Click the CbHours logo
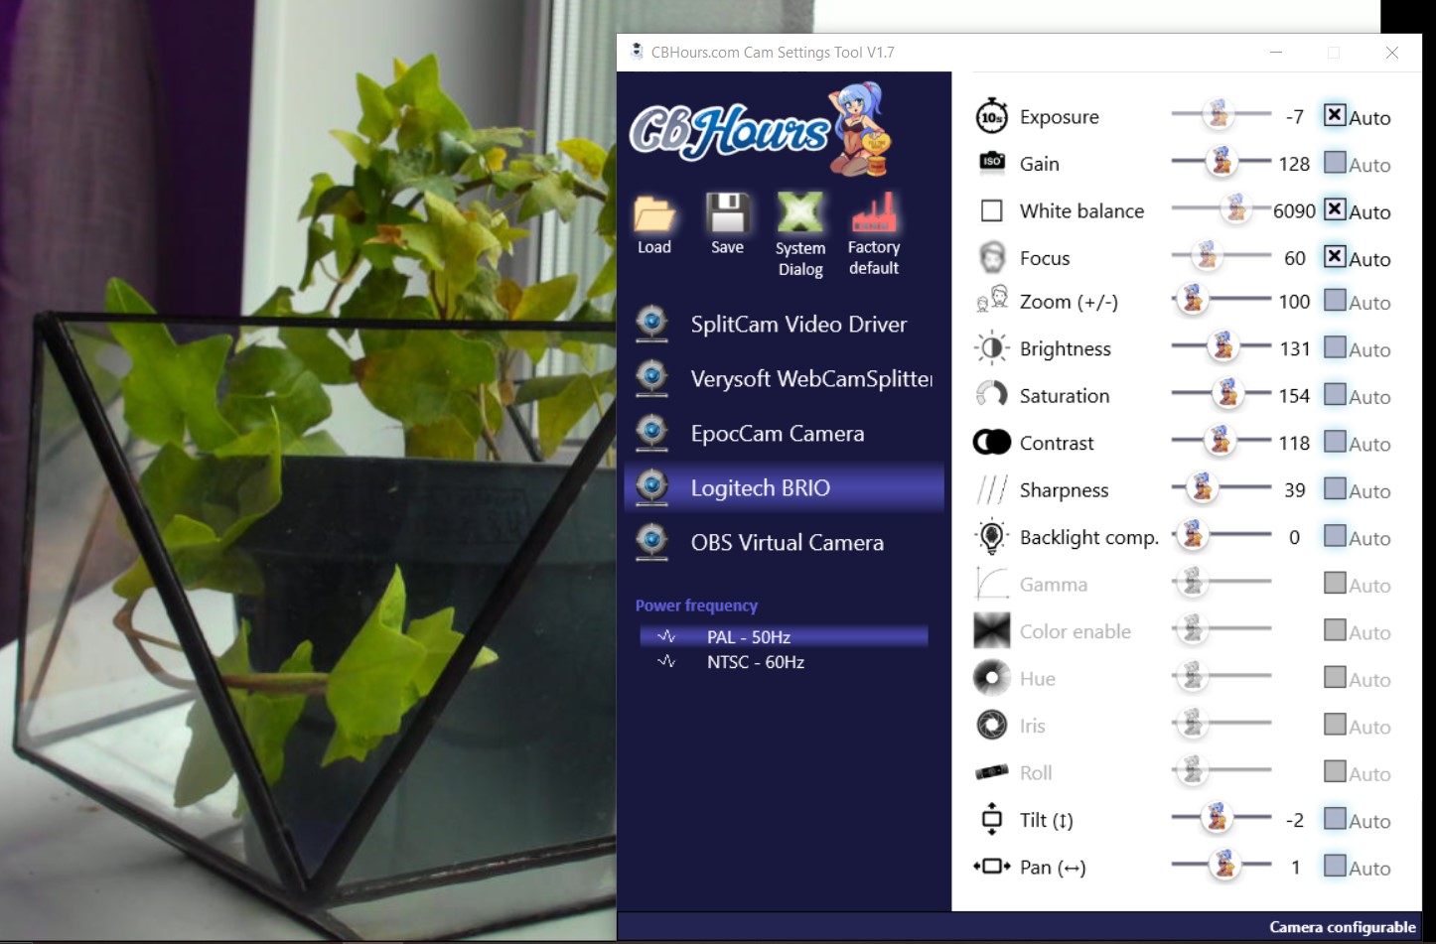This screenshot has width=1436, height=944. click(x=762, y=129)
